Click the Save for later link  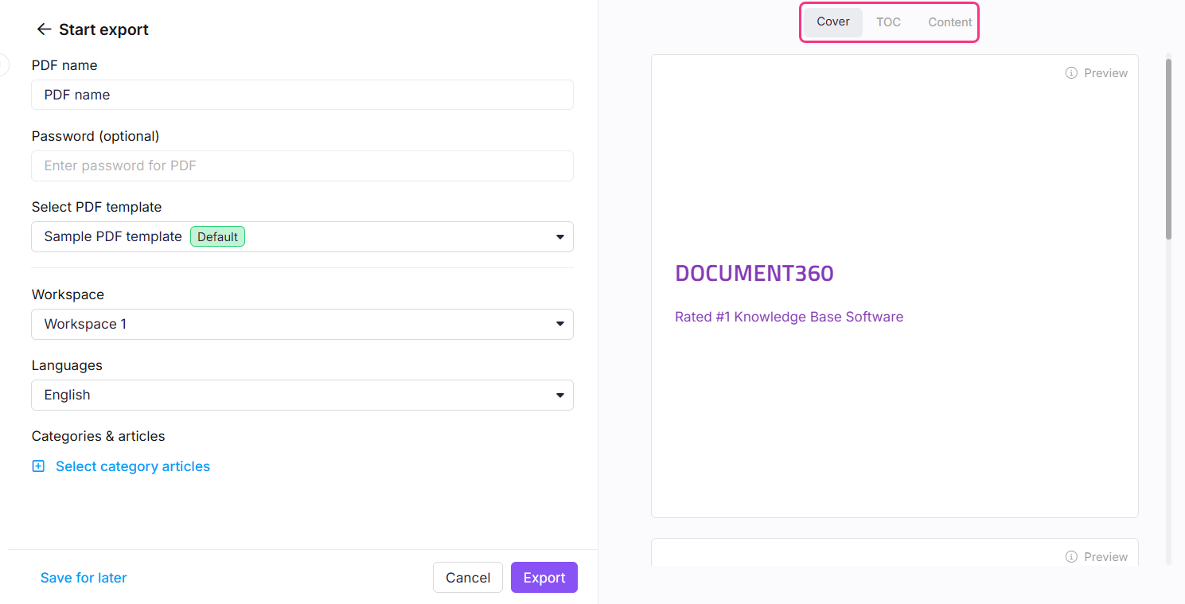pos(84,578)
